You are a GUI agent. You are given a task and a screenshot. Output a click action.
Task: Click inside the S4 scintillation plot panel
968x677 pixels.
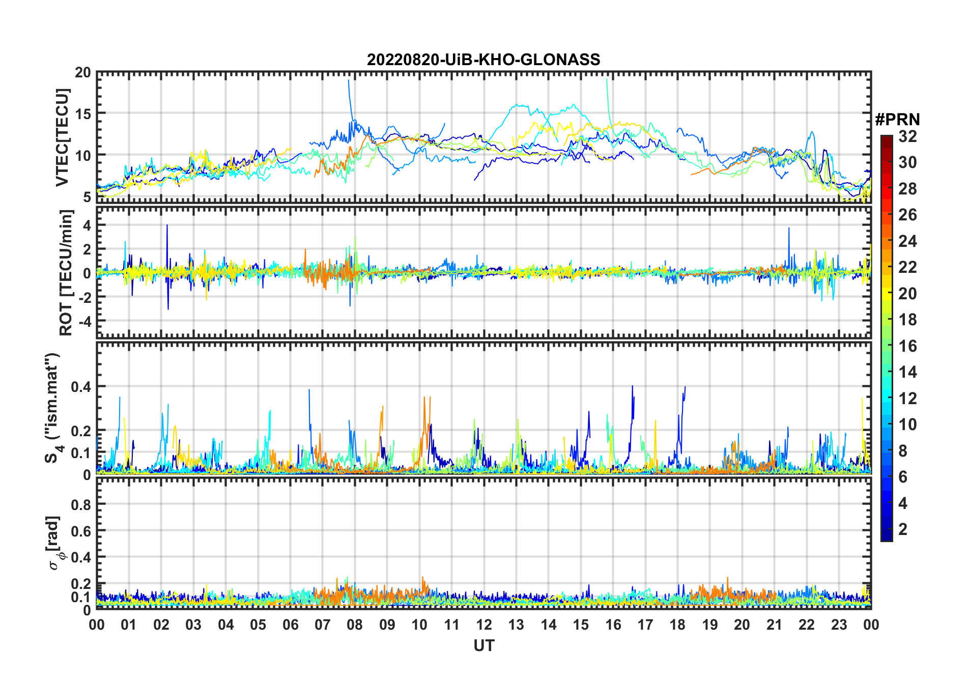(483, 408)
